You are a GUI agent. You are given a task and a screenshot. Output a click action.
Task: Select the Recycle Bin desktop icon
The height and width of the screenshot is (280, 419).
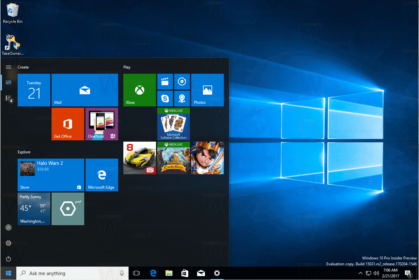tap(13, 14)
